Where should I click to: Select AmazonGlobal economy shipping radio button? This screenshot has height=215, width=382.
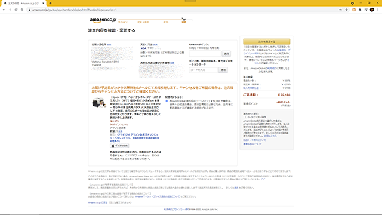pos(167,101)
